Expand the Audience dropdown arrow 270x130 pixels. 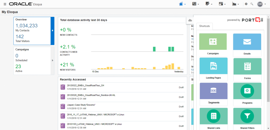pos(225,4)
